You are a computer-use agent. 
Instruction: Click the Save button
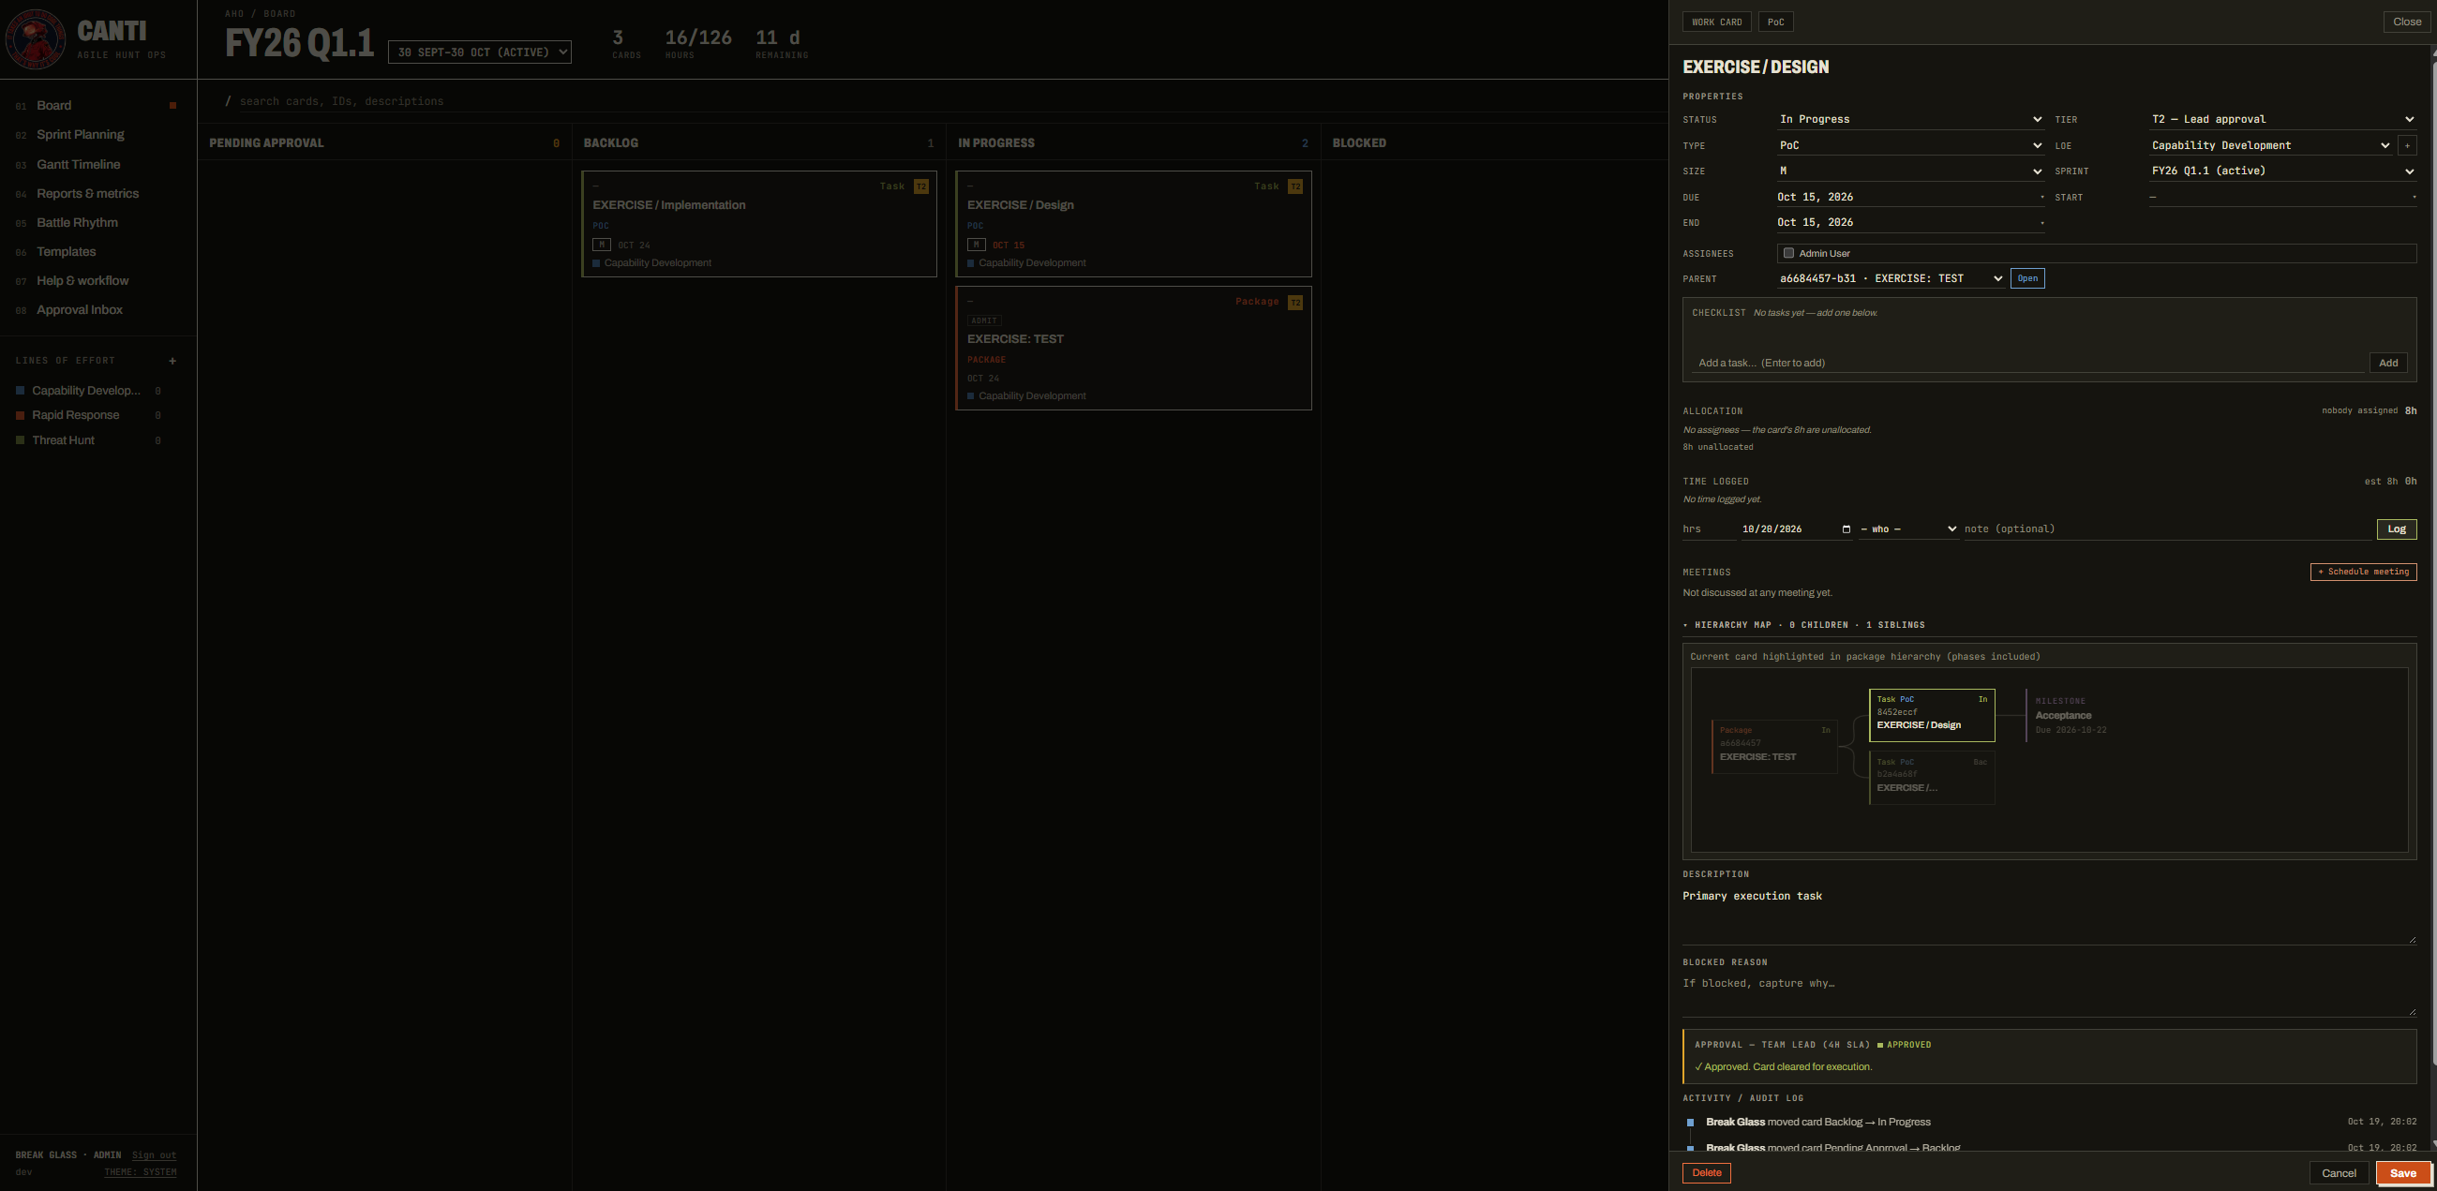(2403, 1173)
